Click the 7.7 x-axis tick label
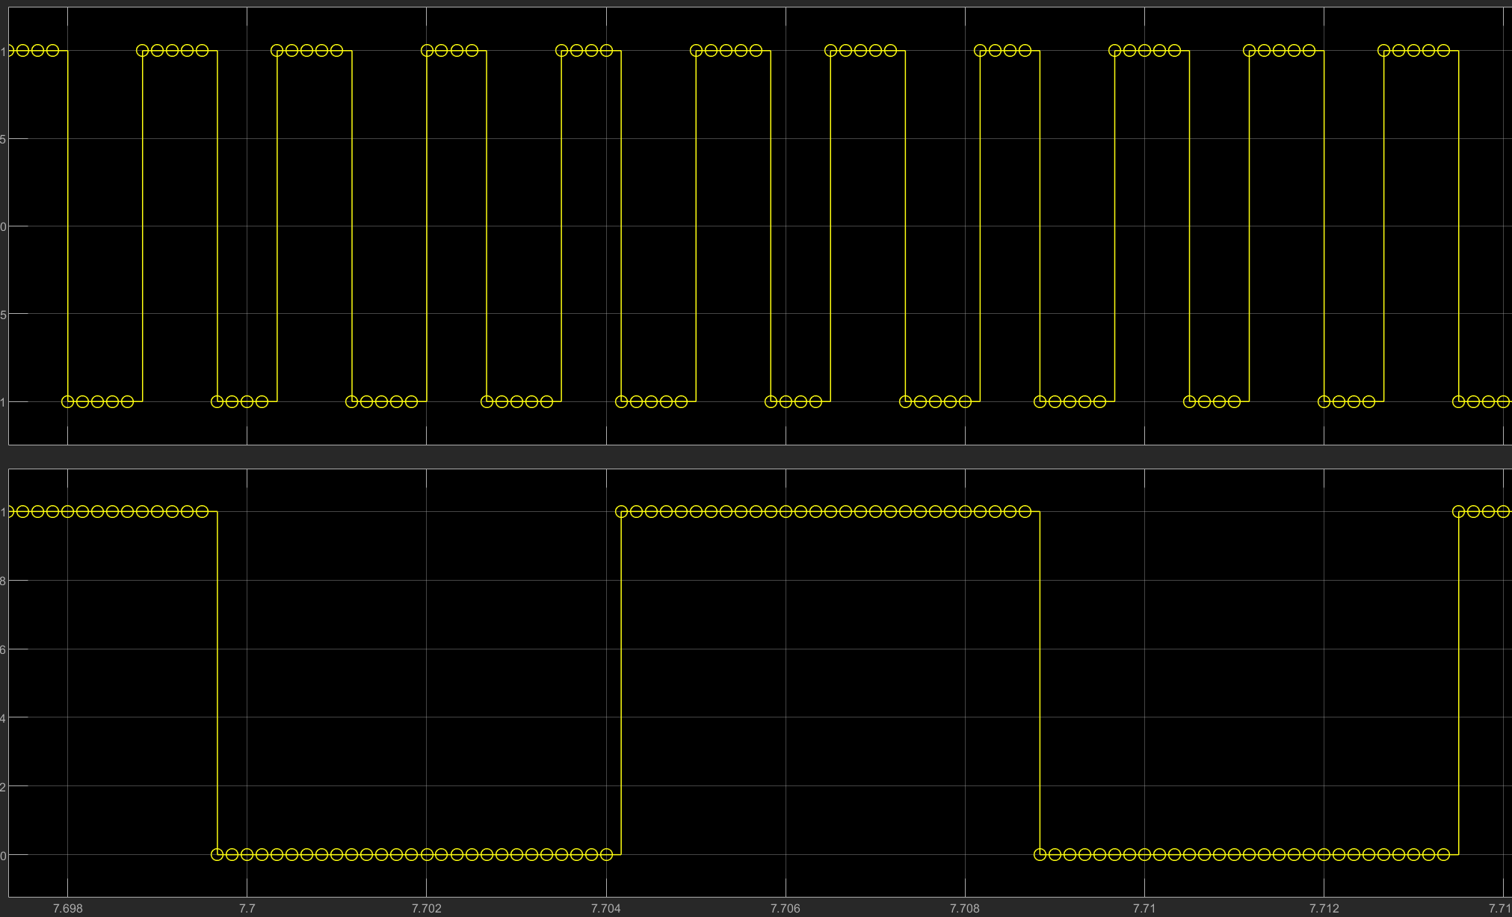 tap(247, 908)
